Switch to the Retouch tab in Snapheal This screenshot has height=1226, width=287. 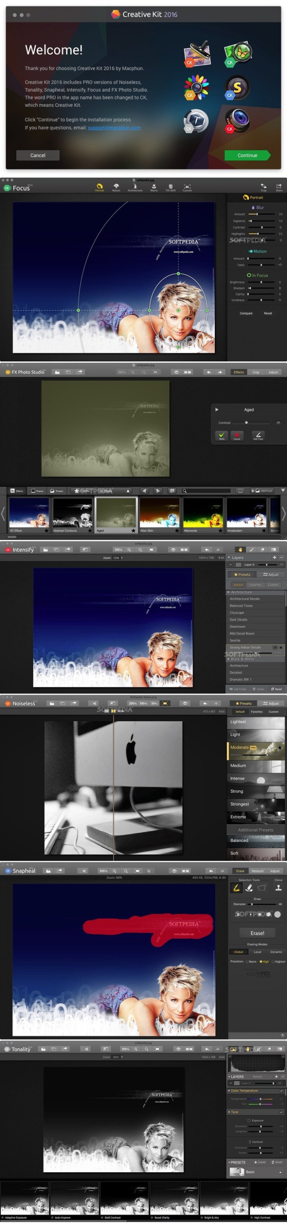(x=257, y=871)
